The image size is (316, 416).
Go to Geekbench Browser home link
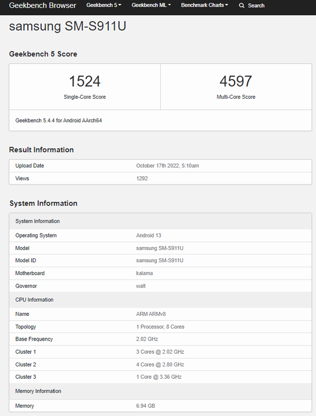pos(43,5)
